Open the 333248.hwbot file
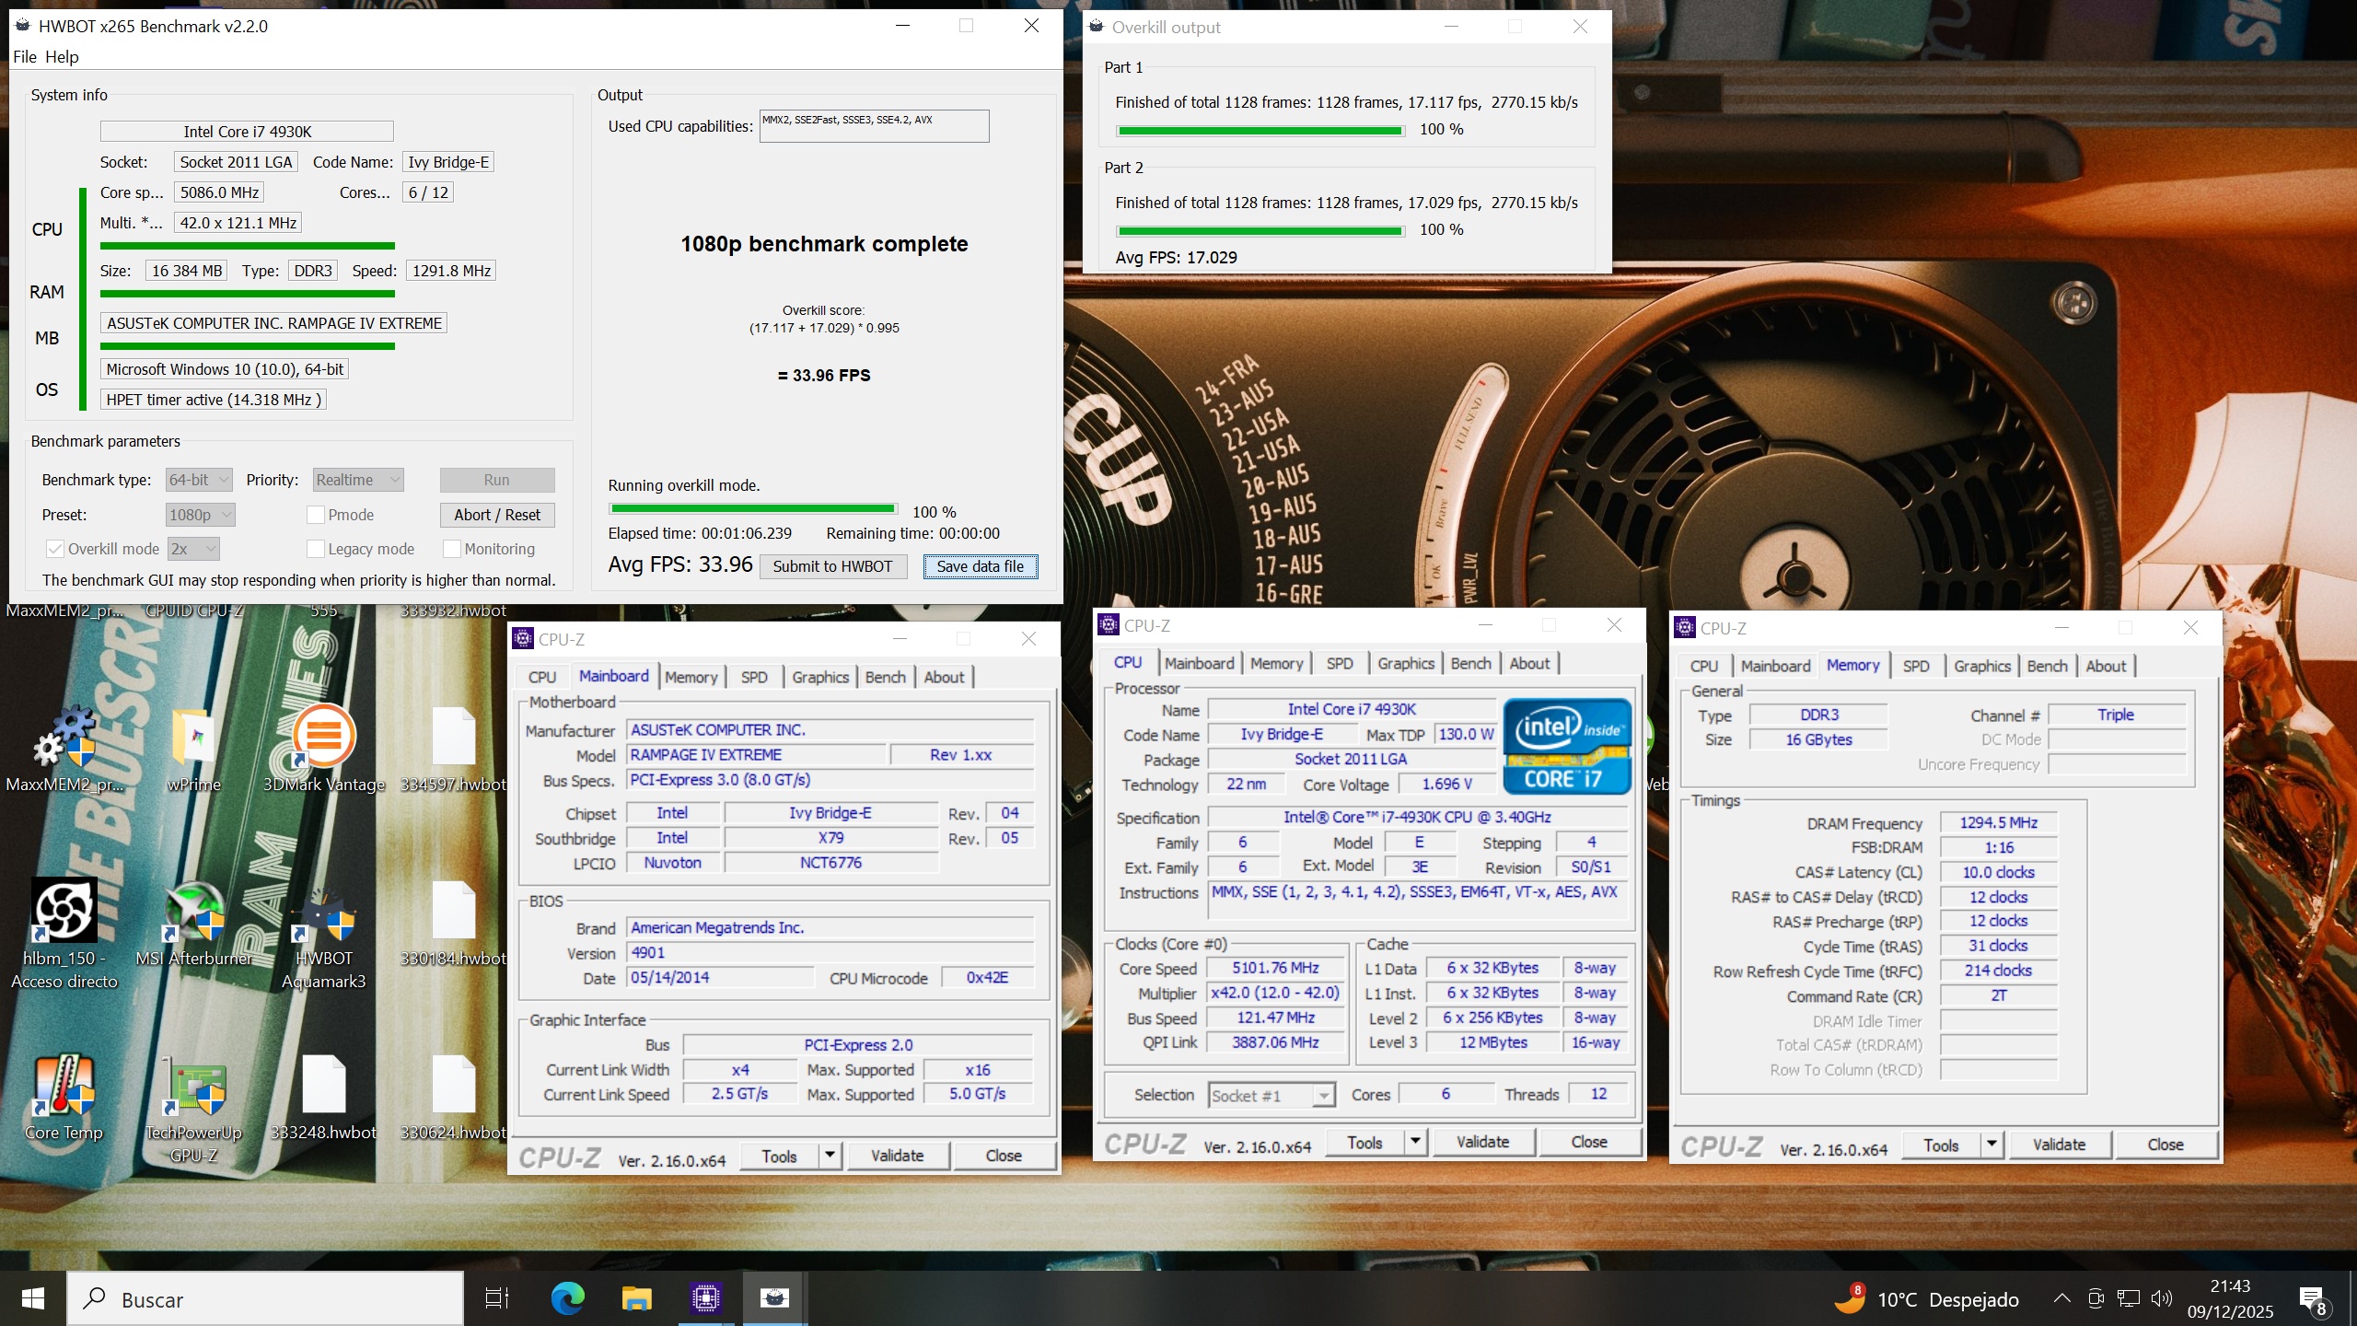This screenshot has height=1326, width=2357. [x=324, y=1087]
